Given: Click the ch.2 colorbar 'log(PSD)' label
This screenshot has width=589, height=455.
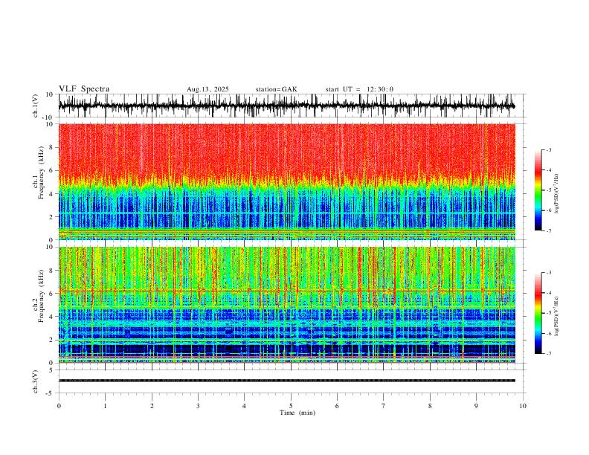Looking at the screenshot, I should [x=556, y=316].
